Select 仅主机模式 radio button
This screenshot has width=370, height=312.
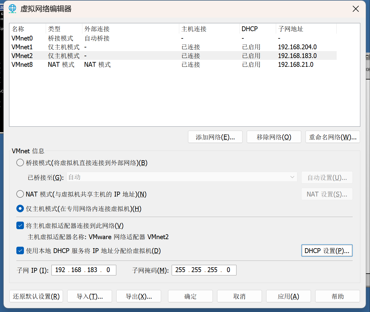(20, 209)
